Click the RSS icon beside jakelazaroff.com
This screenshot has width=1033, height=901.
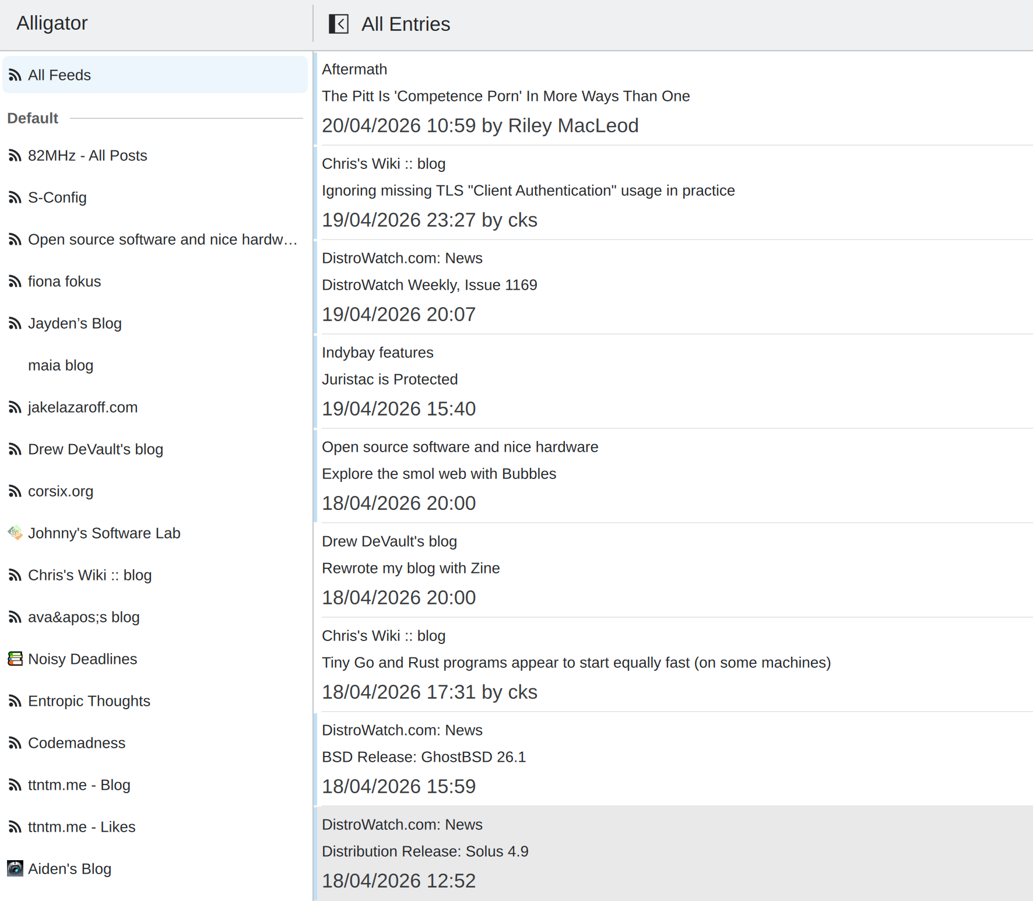pos(15,407)
